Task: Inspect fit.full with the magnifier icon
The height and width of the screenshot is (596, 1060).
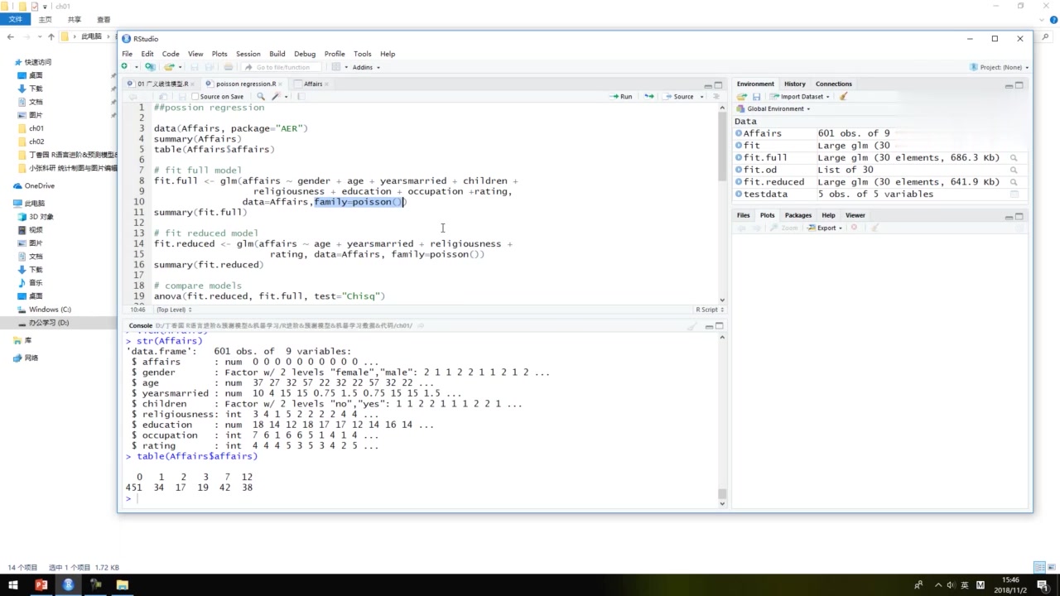Action: [x=1014, y=157]
